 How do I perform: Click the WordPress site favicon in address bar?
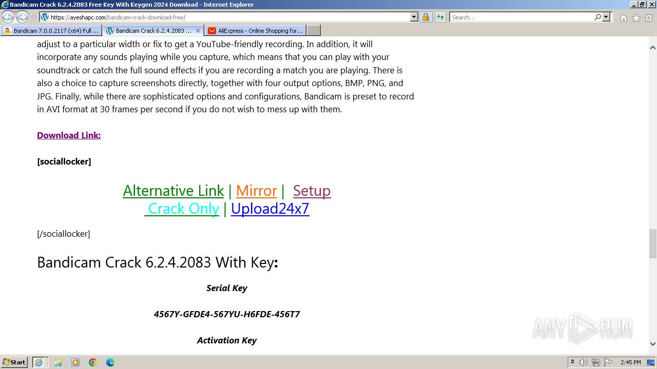coord(45,17)
